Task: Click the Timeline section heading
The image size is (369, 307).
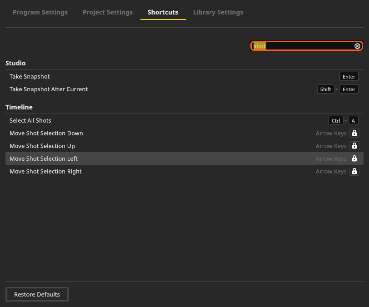Action: pyautogui.click(x=19, y=107)
